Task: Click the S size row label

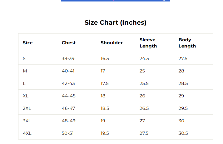Action: pos(24,58)
